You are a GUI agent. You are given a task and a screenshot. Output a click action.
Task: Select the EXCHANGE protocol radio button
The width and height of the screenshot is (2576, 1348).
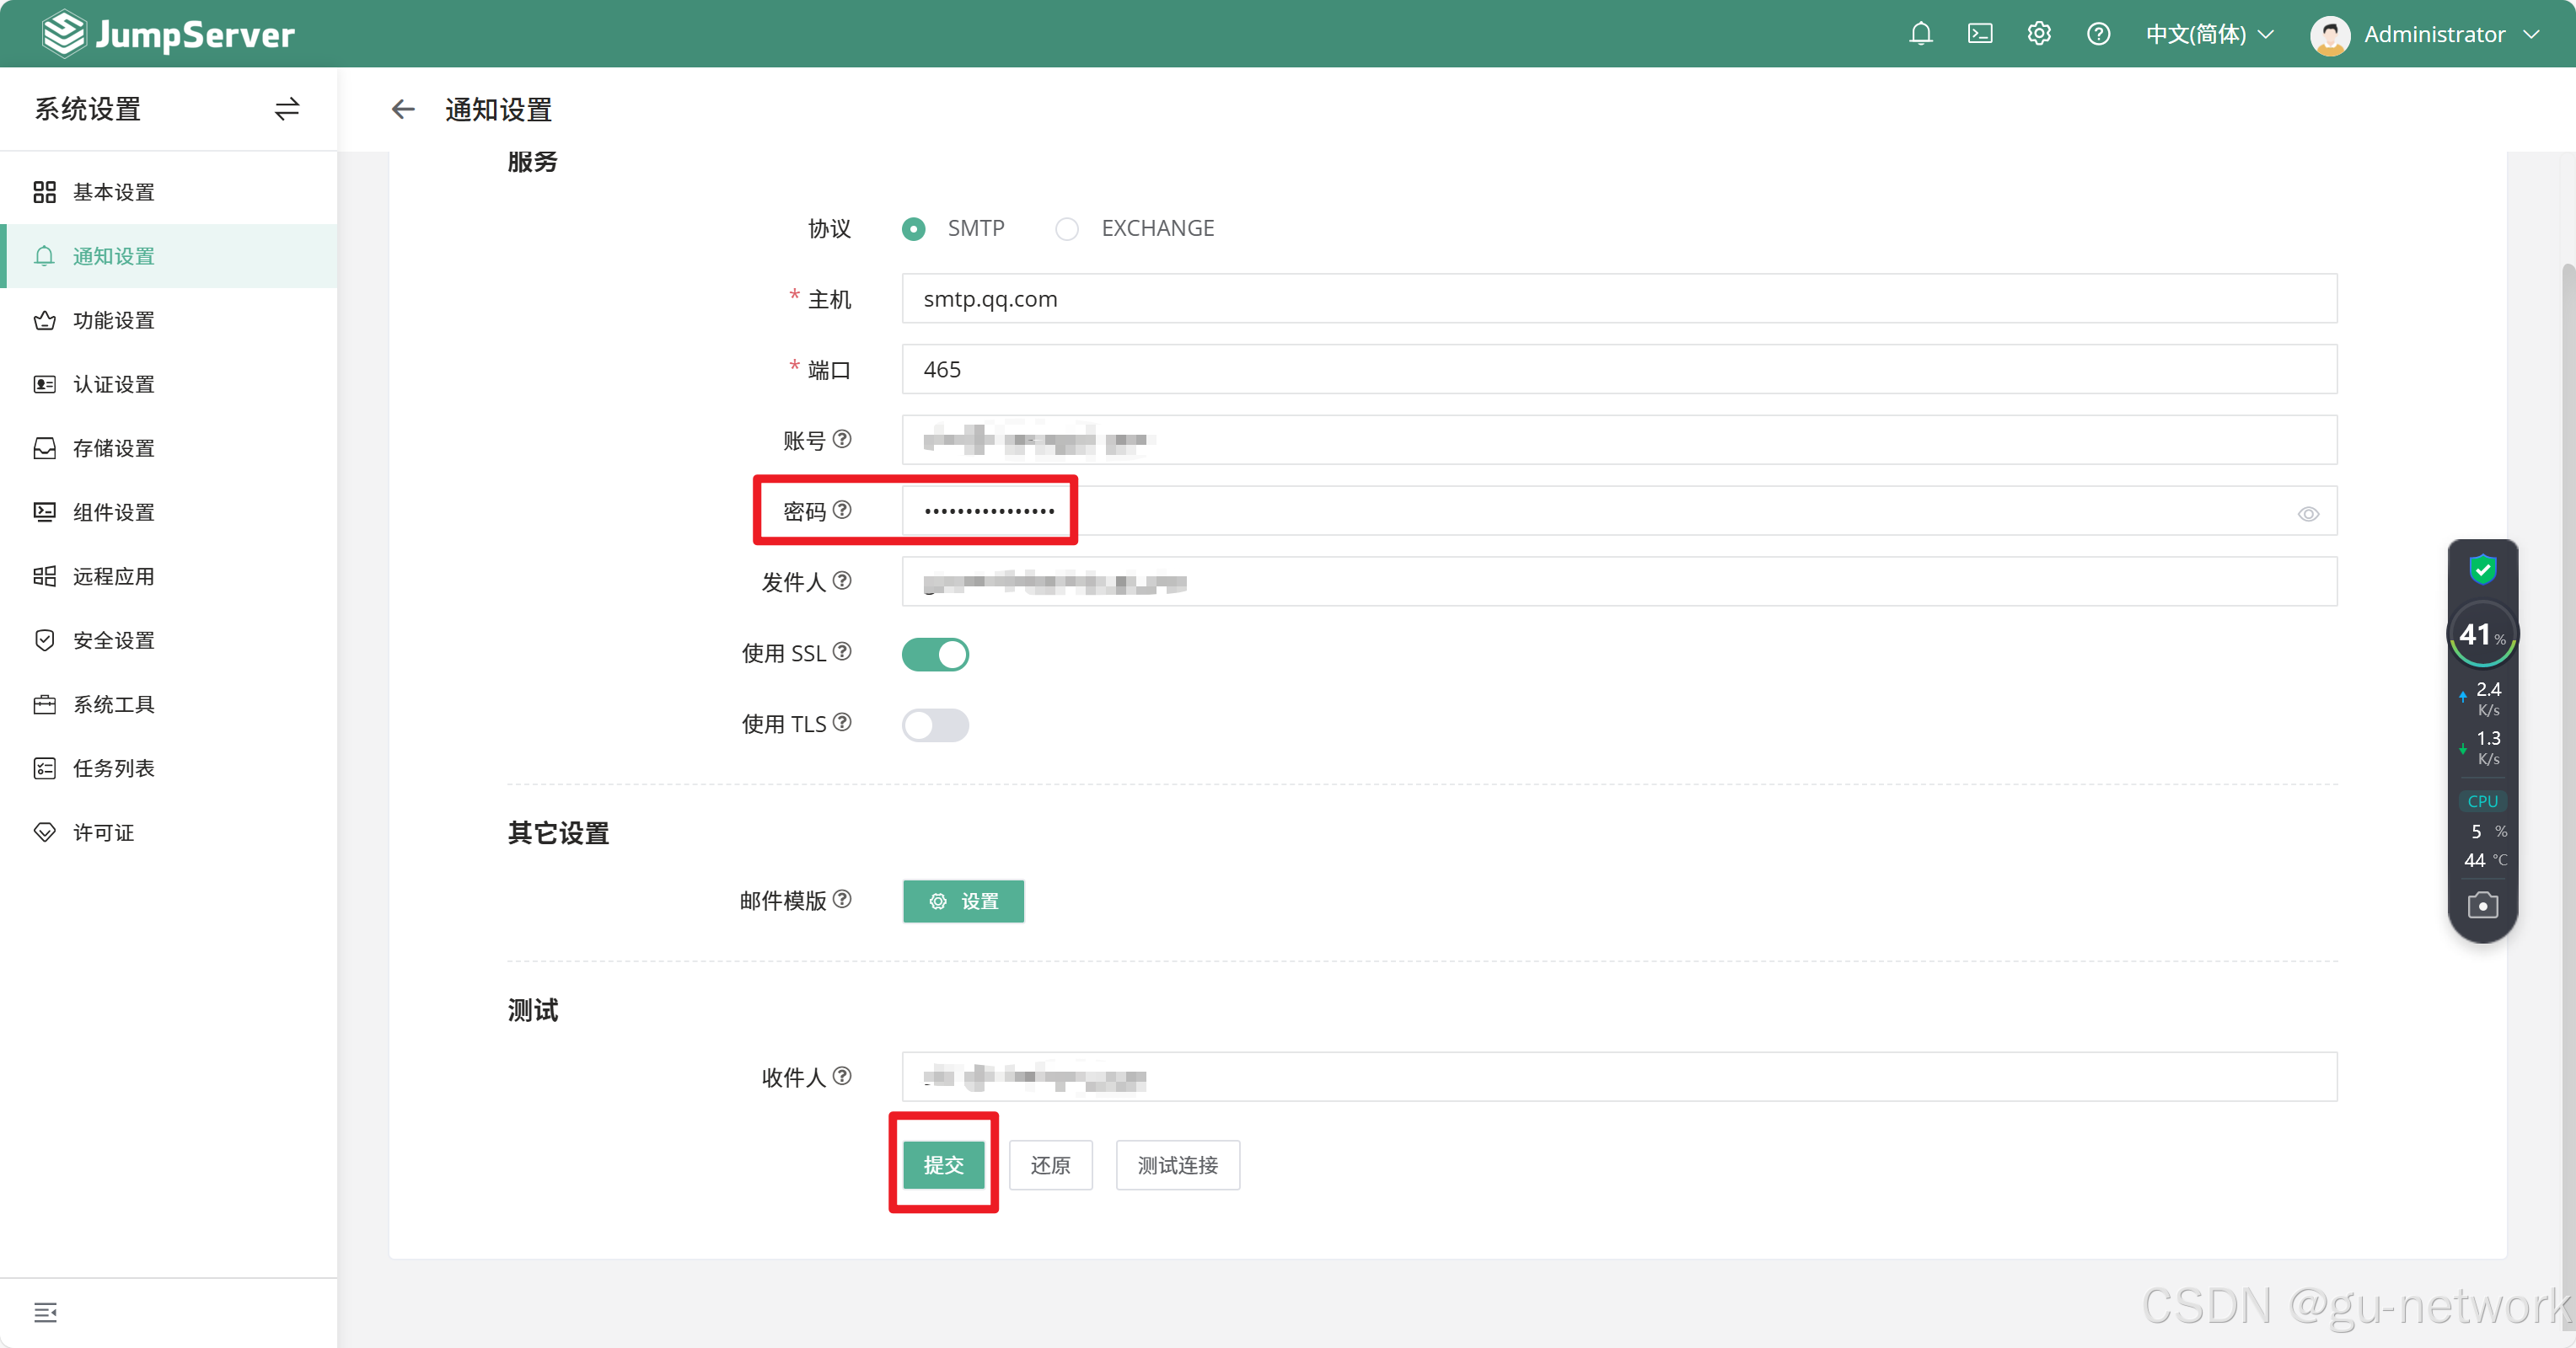click(1067, 229)
